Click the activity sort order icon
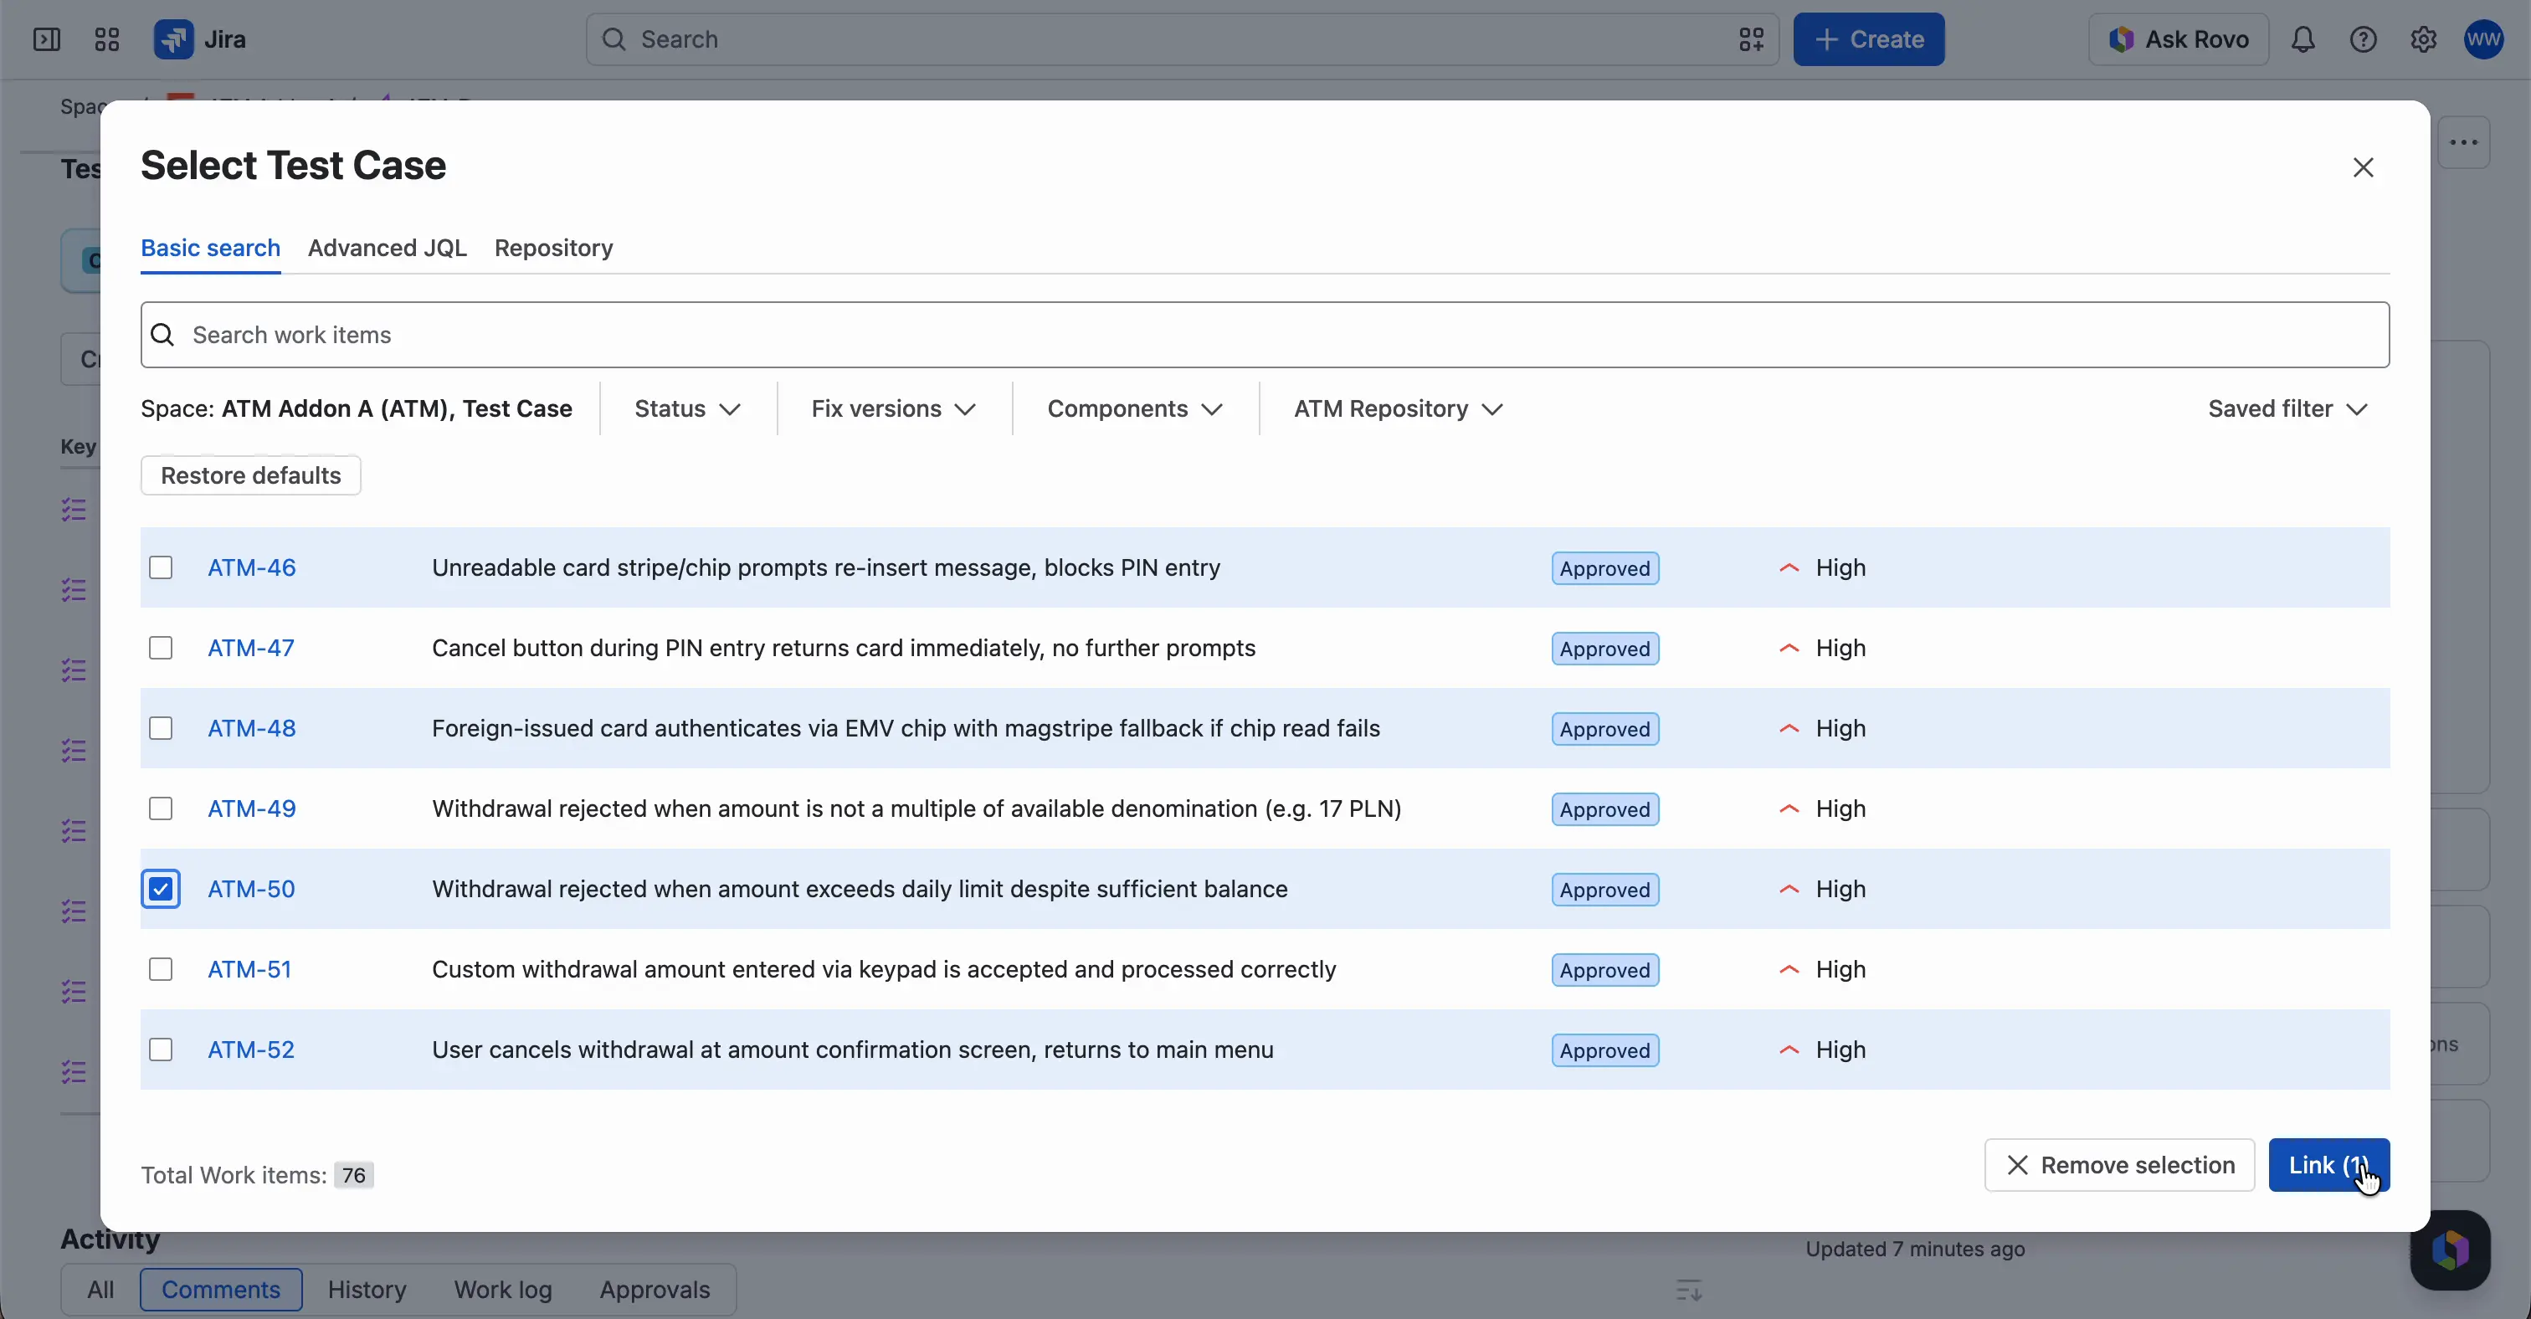This screenshot has height=1319, width=2531. tap(1688, 1290)
